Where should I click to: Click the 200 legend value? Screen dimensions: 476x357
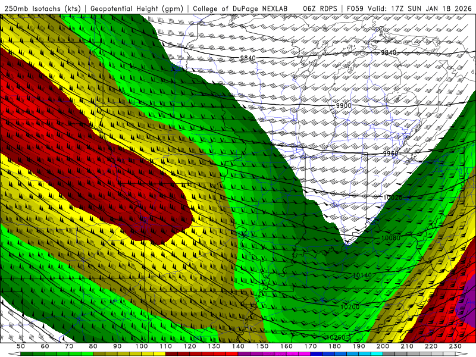[x=383, y=346]
